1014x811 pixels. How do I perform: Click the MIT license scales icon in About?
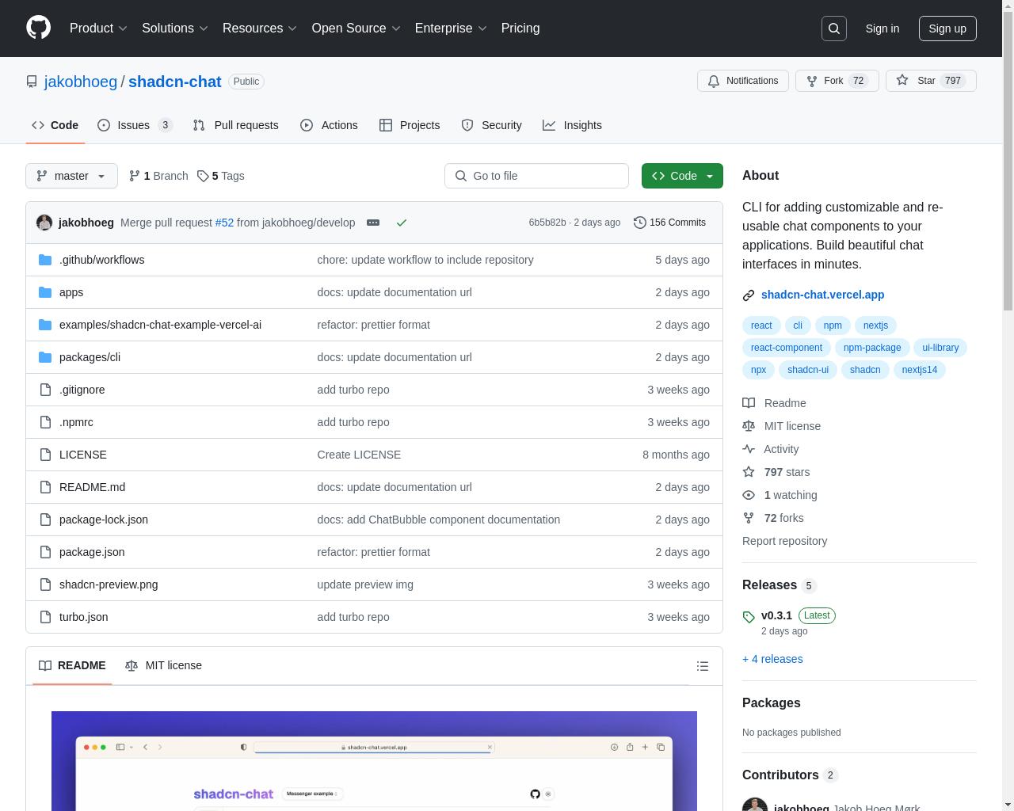[x=749, y=426]
